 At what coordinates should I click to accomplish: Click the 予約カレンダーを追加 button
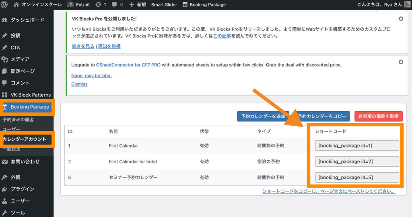262,116
